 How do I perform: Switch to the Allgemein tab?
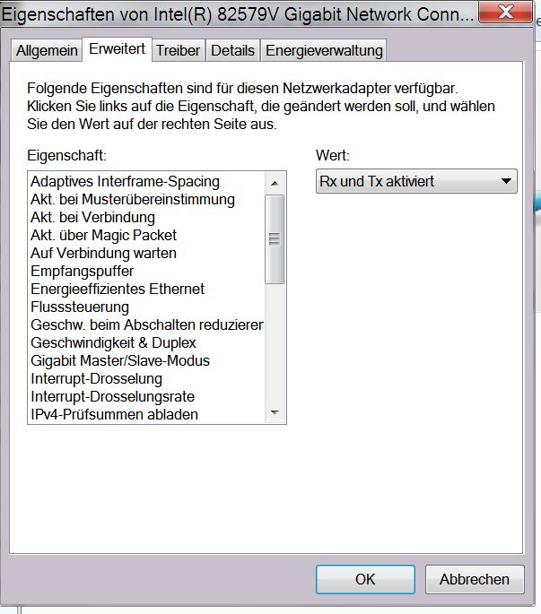coord(47,50)
